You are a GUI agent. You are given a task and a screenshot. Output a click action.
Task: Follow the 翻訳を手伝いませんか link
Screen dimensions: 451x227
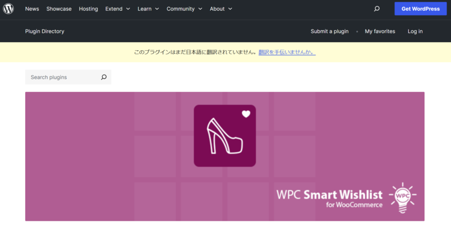click(x=287, y=52)
